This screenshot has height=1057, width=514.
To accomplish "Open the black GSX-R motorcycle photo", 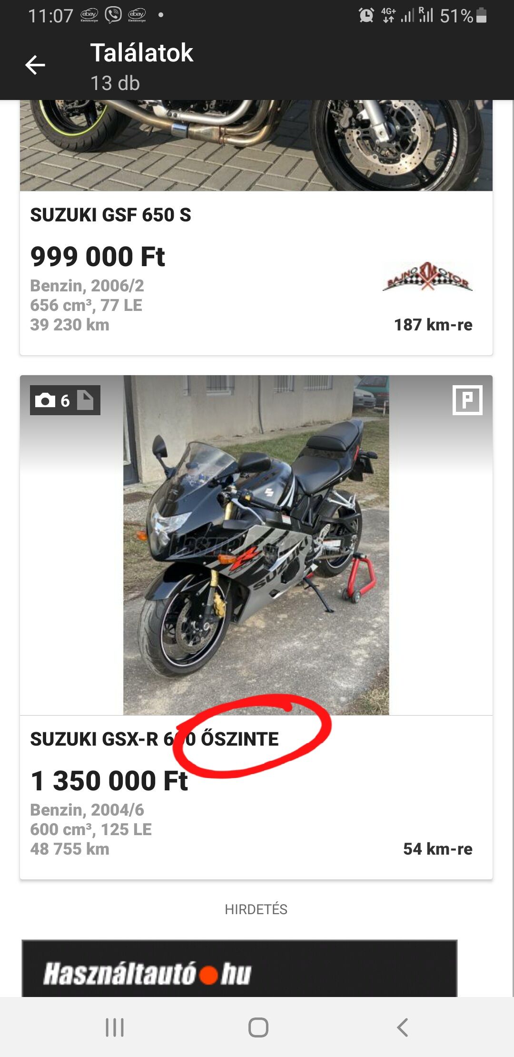I will click(256, 545).
